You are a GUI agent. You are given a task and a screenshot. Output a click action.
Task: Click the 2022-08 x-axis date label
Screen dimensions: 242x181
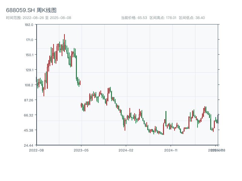point(36,150)
